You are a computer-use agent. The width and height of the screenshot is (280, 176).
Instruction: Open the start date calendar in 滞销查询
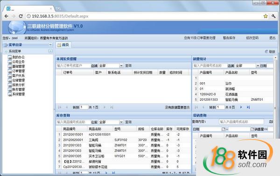224,129
